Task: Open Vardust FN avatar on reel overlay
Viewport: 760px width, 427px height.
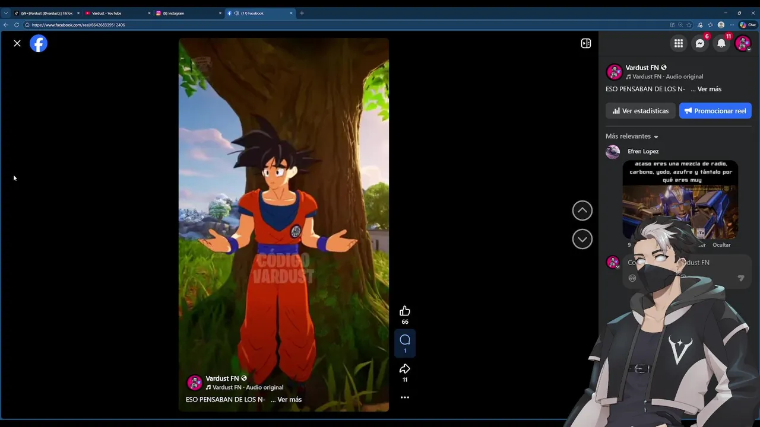Action: pos(194,383)
